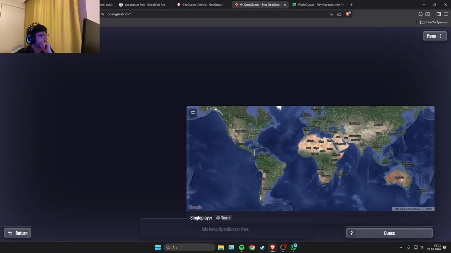The height and width of the screenshot is (253, 451).
Task: Open the Menu button
Action: tap(435, 36)
